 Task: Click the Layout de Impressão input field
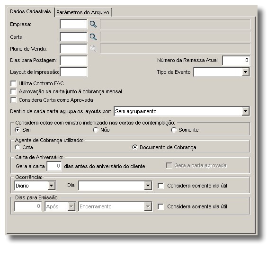click(73, 72)
